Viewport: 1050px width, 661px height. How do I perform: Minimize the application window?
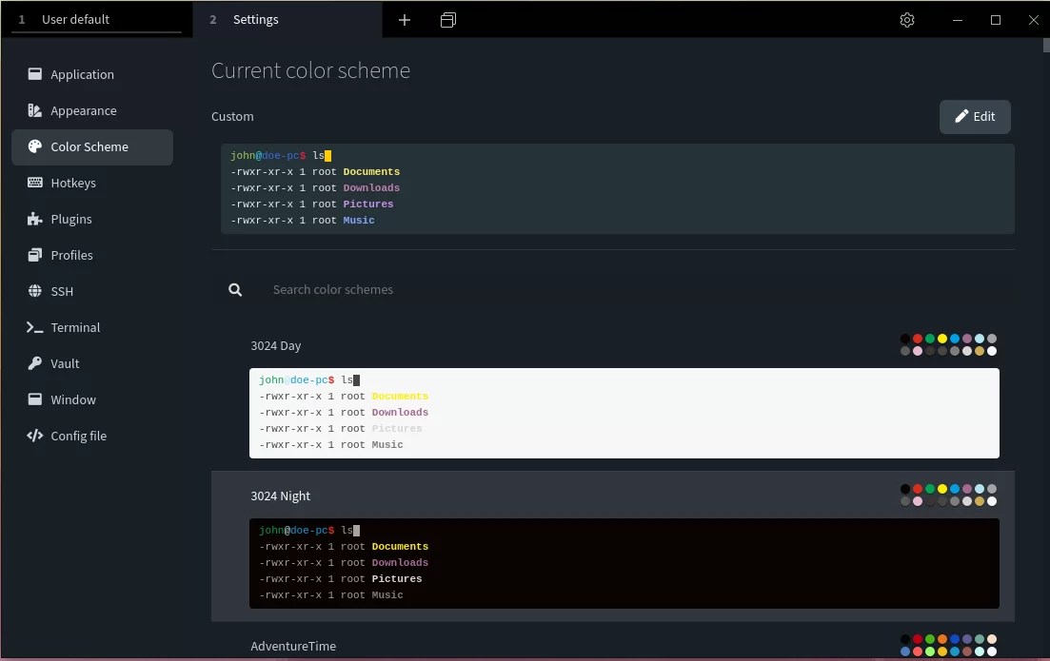pyautogui.click(x=958, y=20)
